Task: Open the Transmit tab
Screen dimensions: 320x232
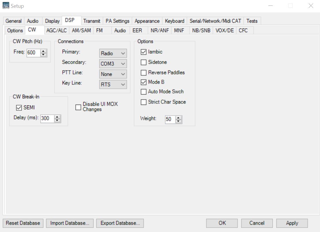Action: (x=92, y=21)
